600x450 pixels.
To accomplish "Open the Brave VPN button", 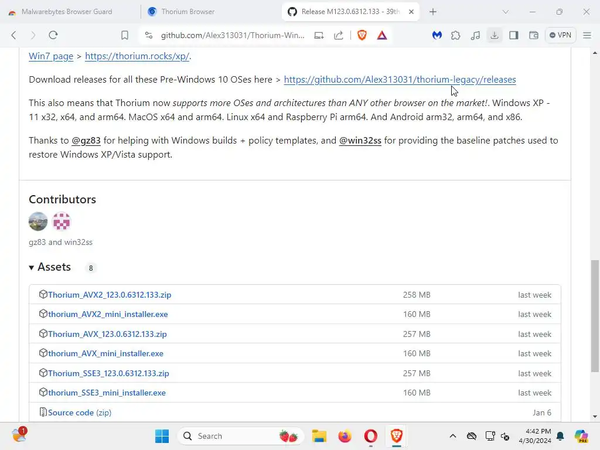I will [x=561, y=35].
